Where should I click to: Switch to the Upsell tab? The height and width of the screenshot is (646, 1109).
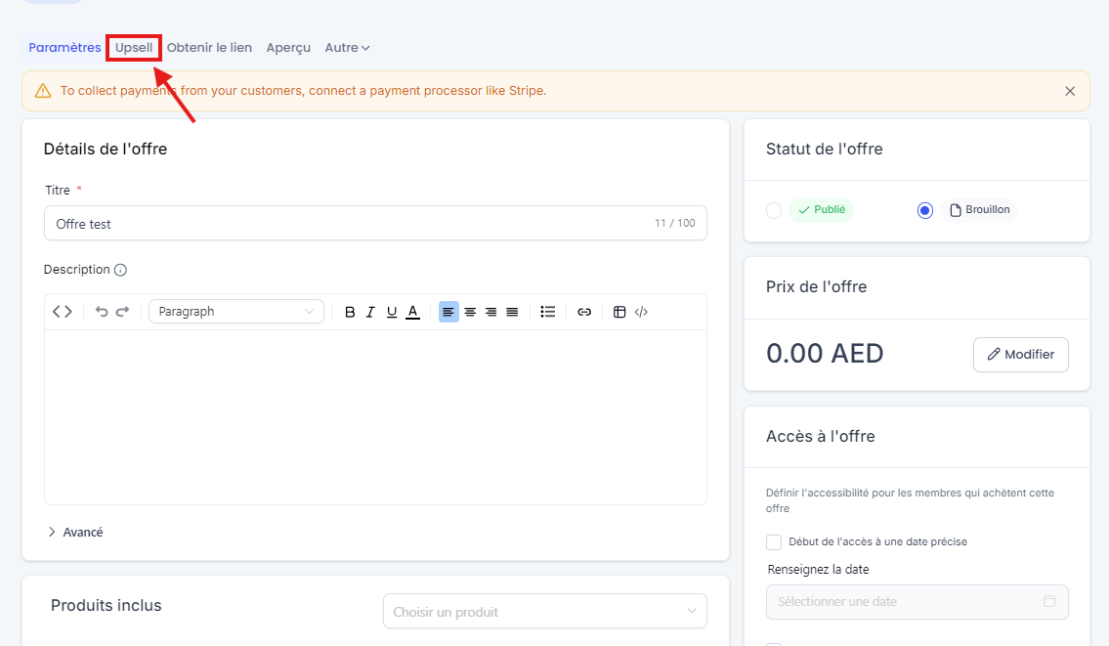pos(134,48)
